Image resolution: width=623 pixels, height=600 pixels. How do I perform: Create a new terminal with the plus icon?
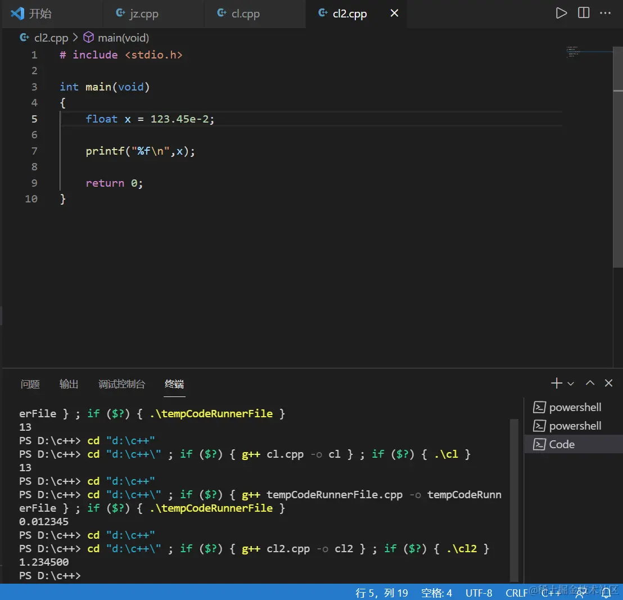pos(556,383)
